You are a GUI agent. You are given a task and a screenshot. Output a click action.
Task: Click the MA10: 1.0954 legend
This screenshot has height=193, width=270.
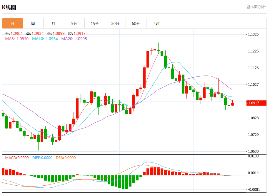(45, 39)
